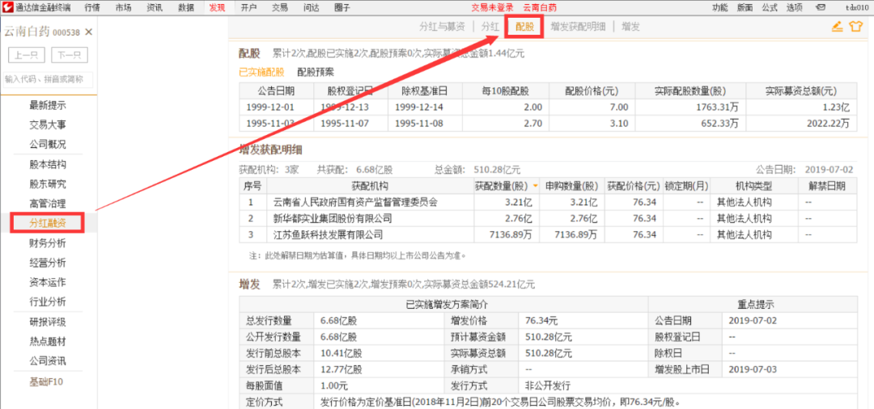Screen dimensions: 874x409
Task: Select 热点题材 in sidebar
Action: [48, 341]
